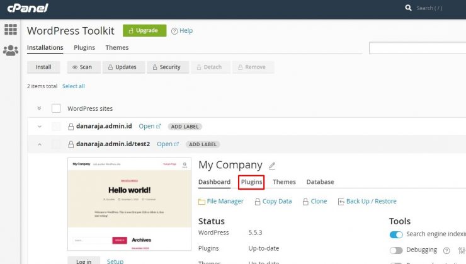Click the green Upgrade button
Image resolution: width=466 pixels, height=264 pixels.
coord(144,31)
